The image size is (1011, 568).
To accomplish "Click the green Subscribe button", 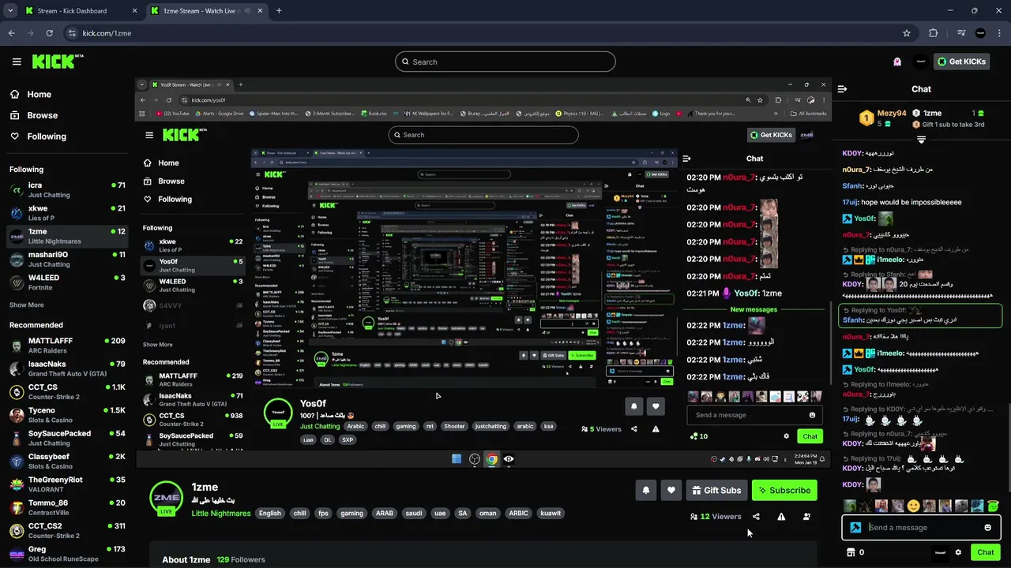I will pos(784,490).
